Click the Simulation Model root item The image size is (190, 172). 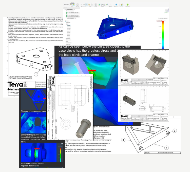coord(69,9)
